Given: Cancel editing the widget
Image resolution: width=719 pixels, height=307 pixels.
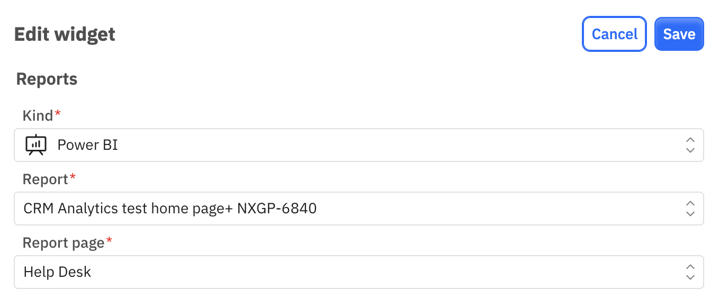Looking at the screenshot, I should [614, 34].
